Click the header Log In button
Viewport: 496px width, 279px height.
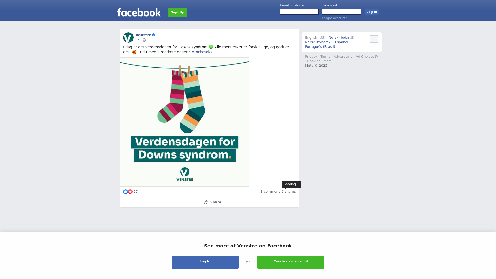coord(372,12)
